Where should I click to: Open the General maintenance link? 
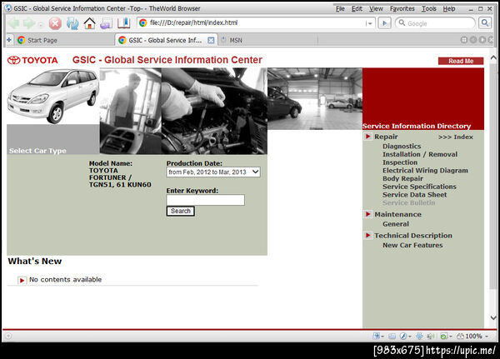click(x=396, y=224)
